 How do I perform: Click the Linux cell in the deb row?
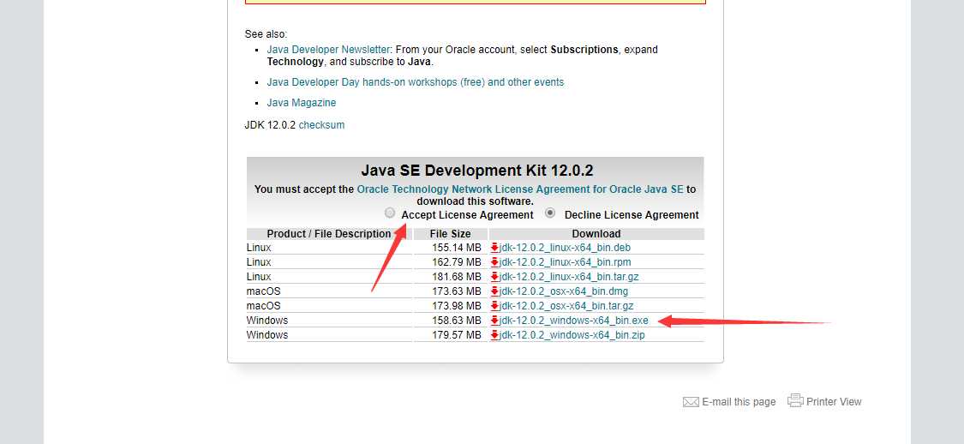click(x=259, y=248)
